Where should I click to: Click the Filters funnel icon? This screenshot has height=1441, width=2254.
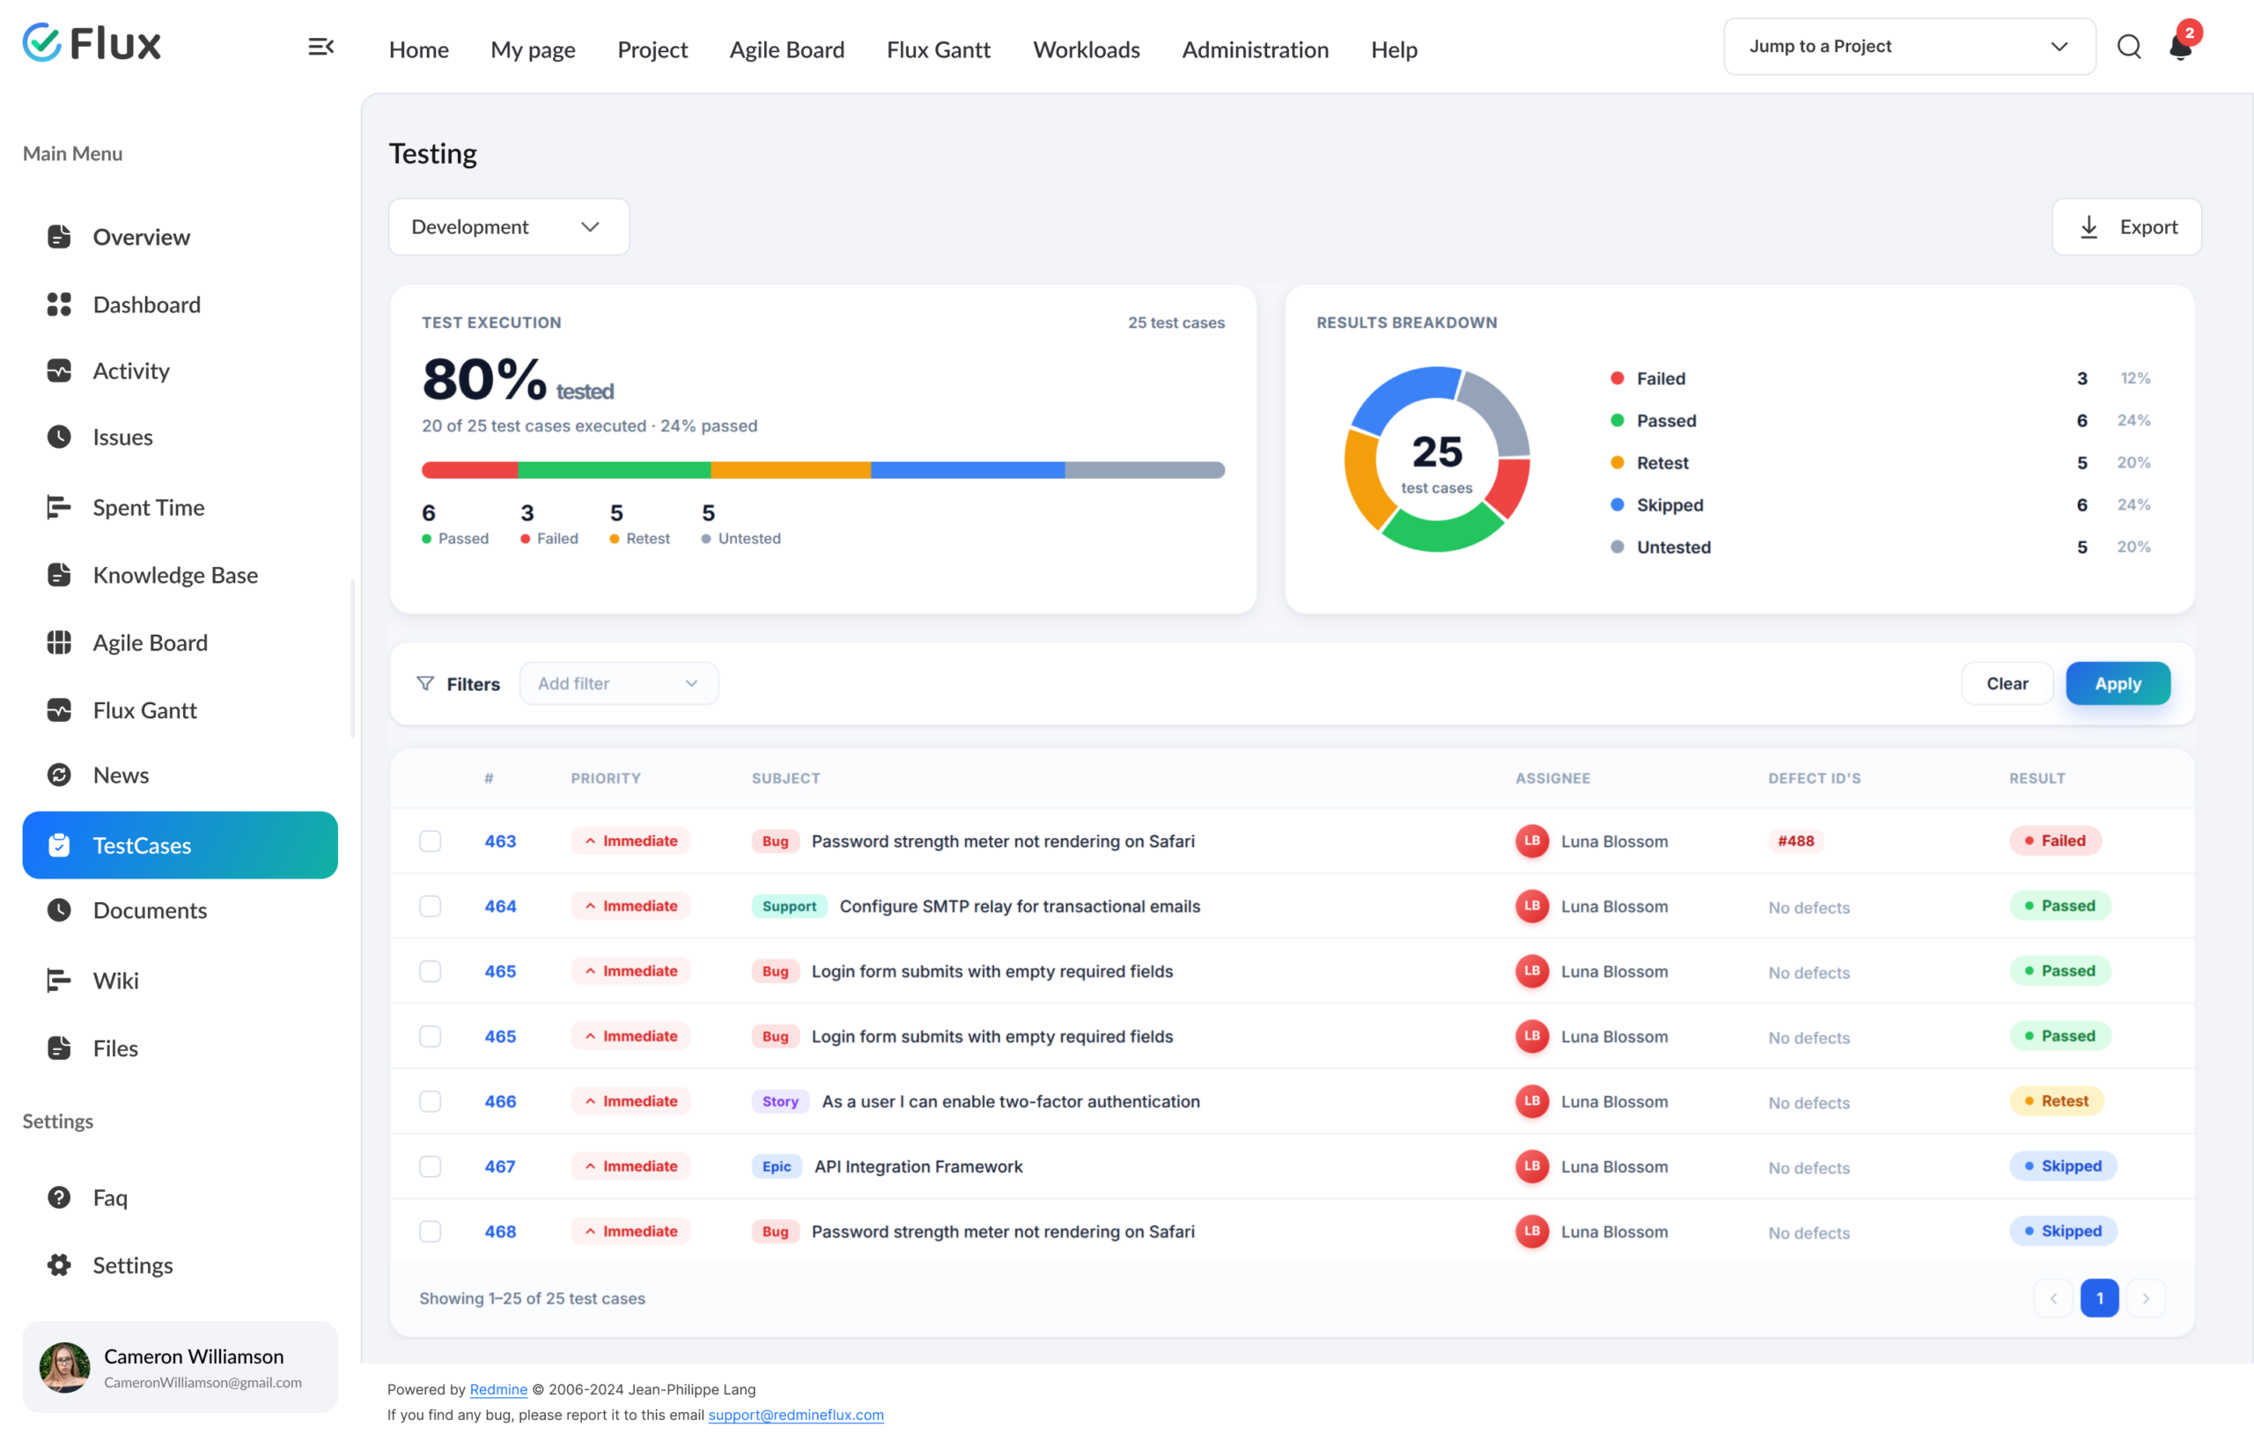425,684
